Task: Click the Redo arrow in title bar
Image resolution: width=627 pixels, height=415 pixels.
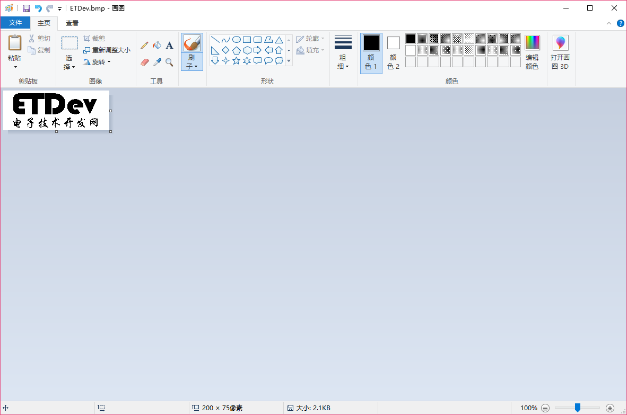Action: coord(49,8)
